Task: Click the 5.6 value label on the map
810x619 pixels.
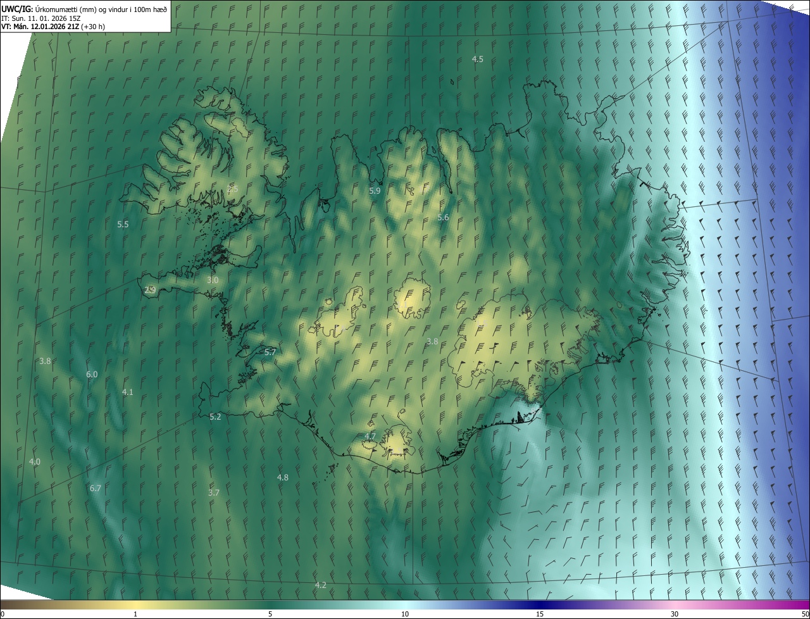Action: tap(443, 217)
